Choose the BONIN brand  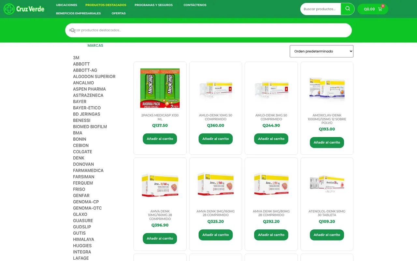pos(80,139)
